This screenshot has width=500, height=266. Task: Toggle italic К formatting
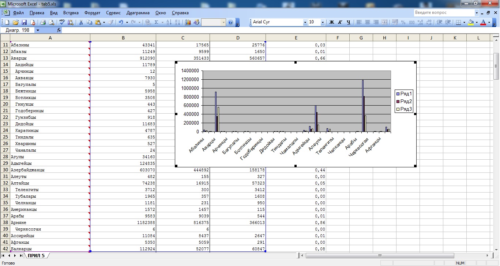pyautogui.click(x=340, y=22)
